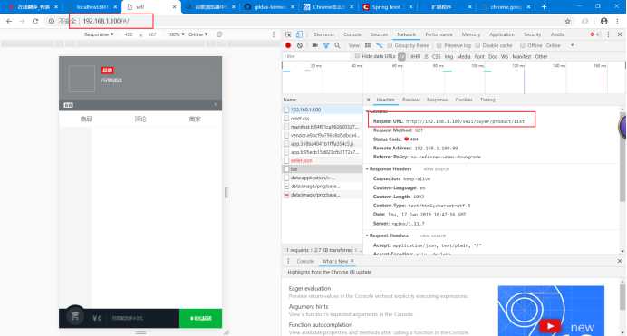Clear network log icon
The height and width of the screenshot is (336, 627).
[300, 45]
